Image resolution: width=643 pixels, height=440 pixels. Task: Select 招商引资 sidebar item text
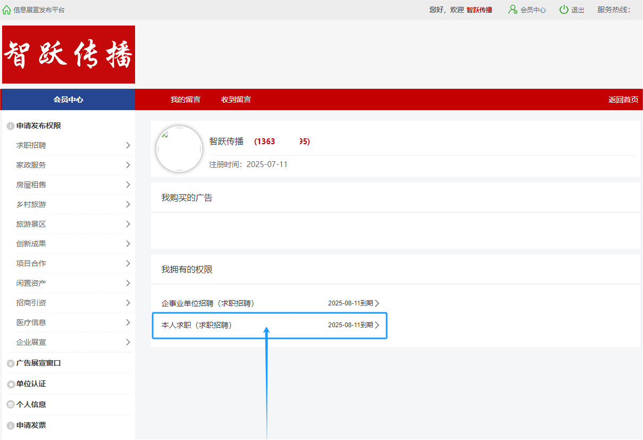point(31,303)
